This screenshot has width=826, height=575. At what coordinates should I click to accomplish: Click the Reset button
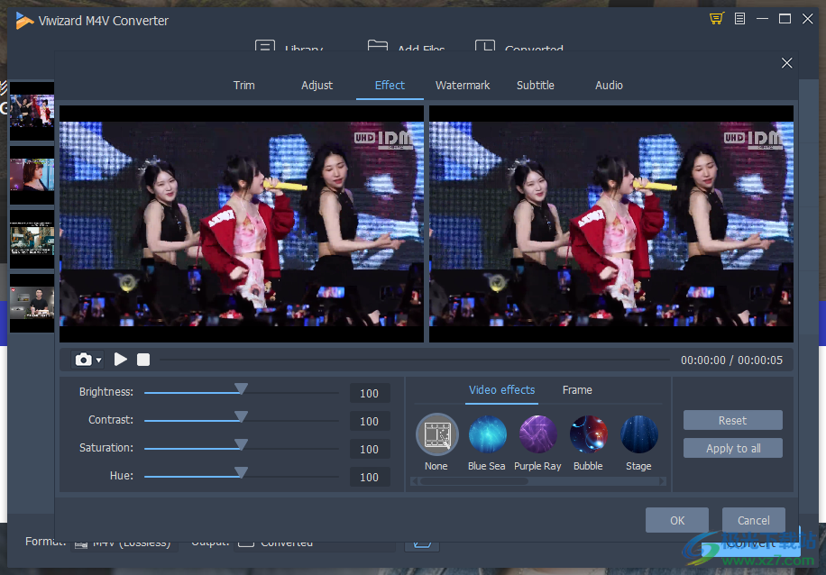[732, 421]
